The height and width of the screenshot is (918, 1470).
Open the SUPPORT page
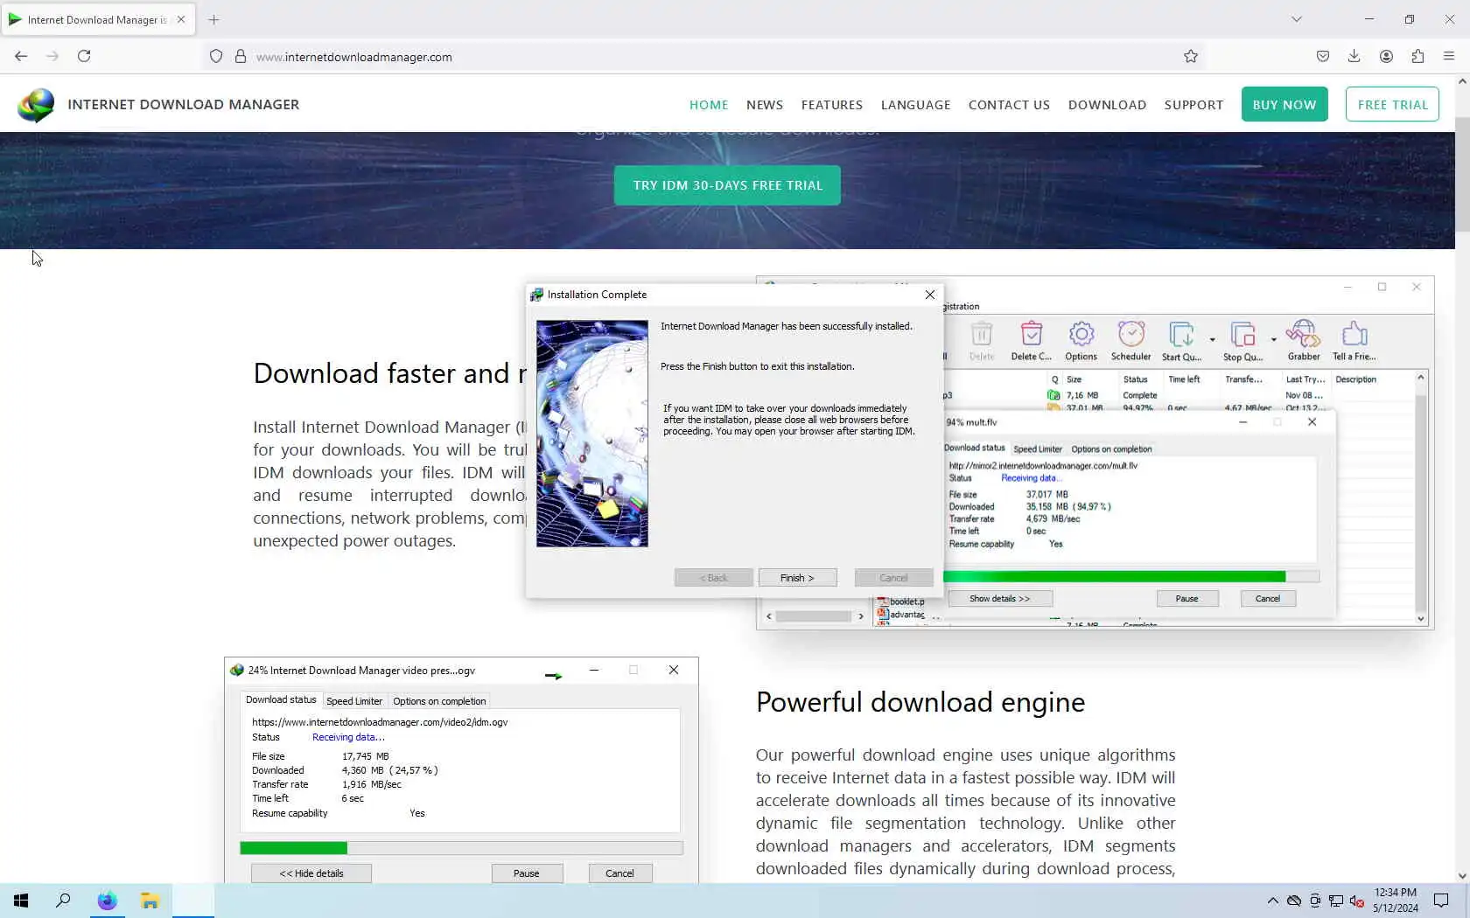coord(1193,105)
